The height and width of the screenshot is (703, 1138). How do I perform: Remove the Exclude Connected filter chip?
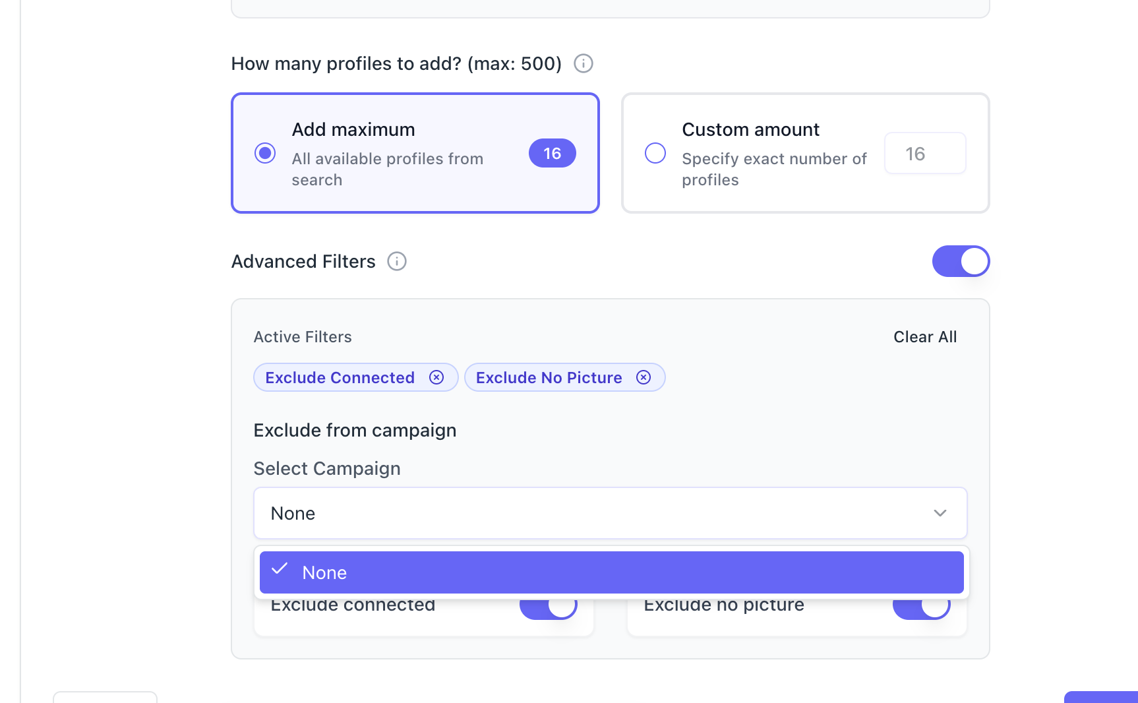coord(436,377)
